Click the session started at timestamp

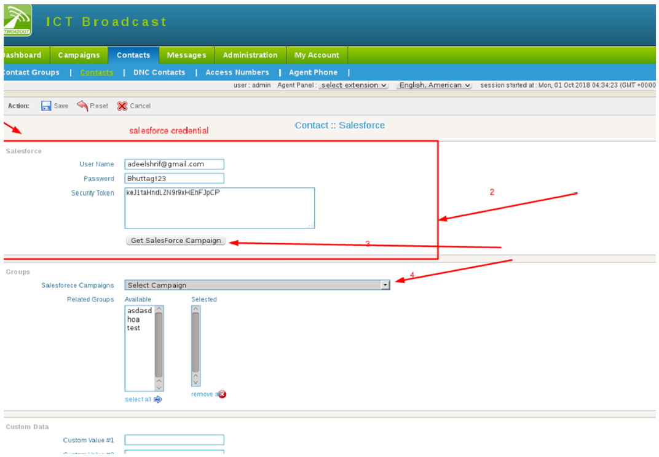(567, 85)
